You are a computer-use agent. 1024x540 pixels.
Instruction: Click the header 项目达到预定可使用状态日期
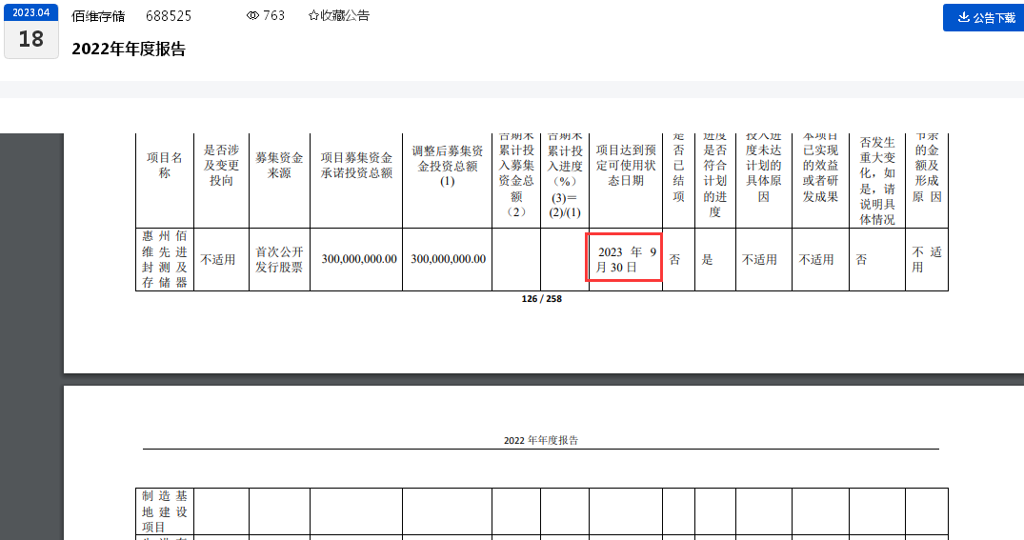626,166
